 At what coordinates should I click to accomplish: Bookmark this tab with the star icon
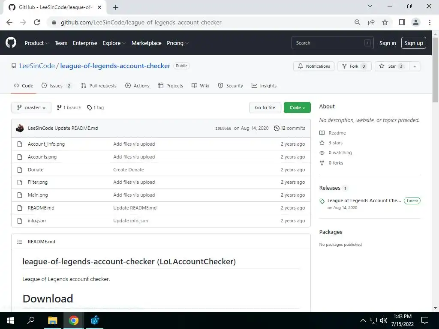coord(385,22)
